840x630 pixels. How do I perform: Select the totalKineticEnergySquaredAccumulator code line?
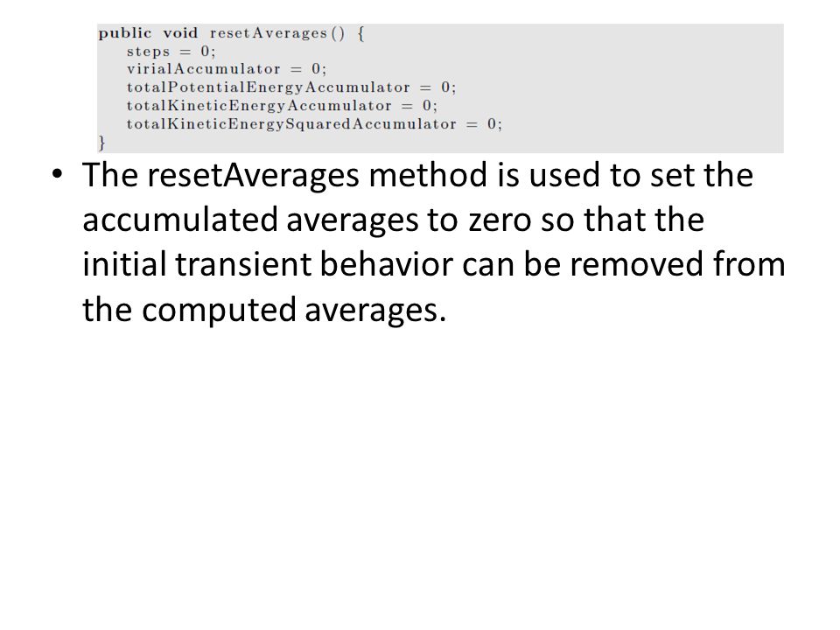tap(314, 124)
